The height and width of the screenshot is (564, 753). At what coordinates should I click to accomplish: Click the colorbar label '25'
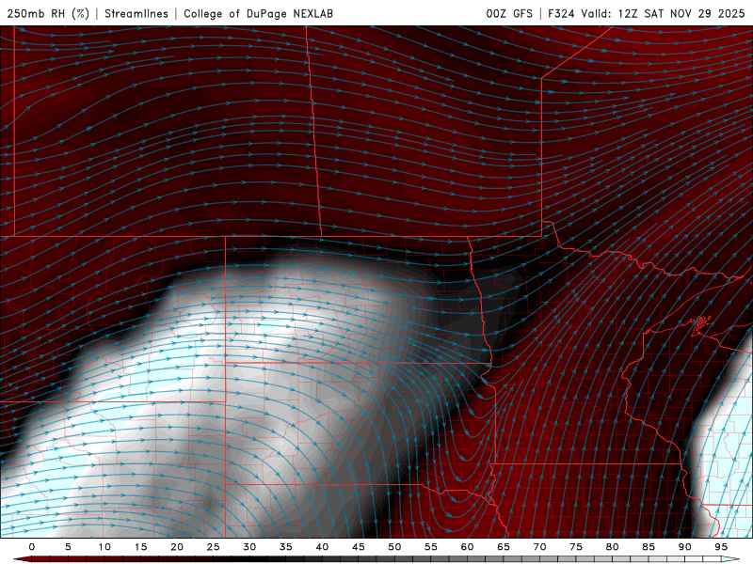click(x=213, y=547)
